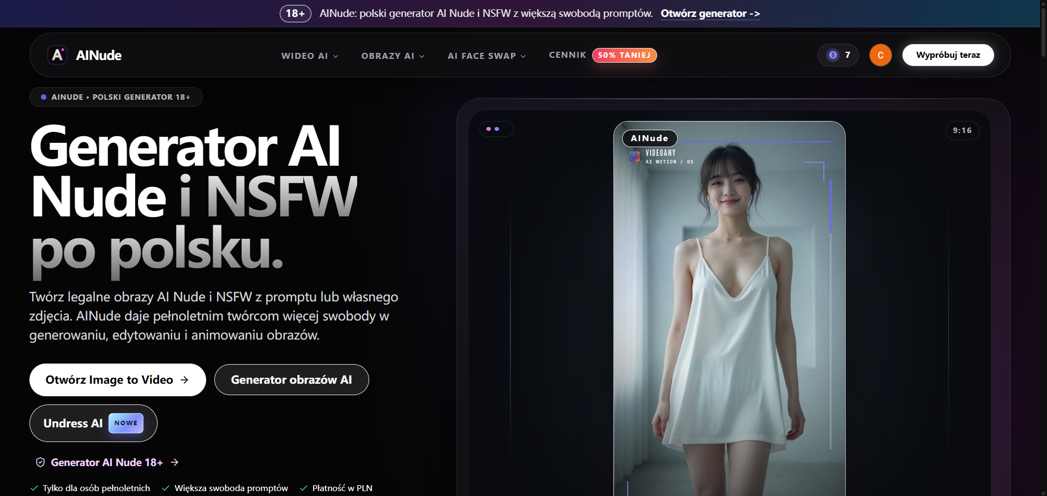Click the 18+ badge in top banner
1047x496 pixels.
click(x=295, y=14)
